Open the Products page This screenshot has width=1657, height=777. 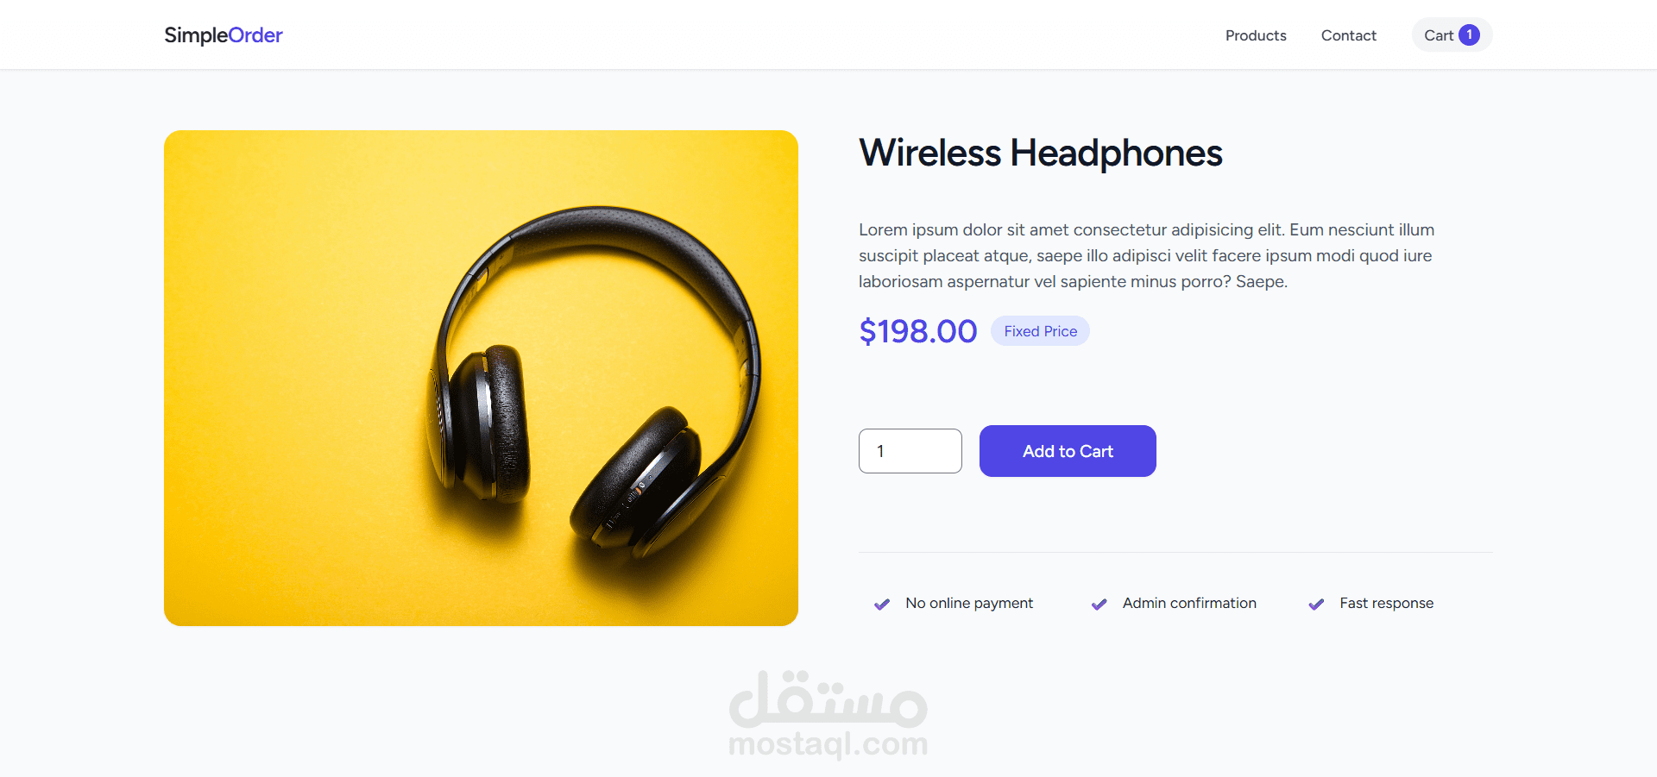click(x=1256, y=35)
